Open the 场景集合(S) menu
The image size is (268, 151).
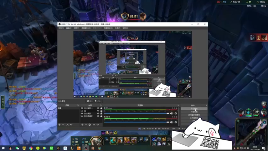click(108, 28)
